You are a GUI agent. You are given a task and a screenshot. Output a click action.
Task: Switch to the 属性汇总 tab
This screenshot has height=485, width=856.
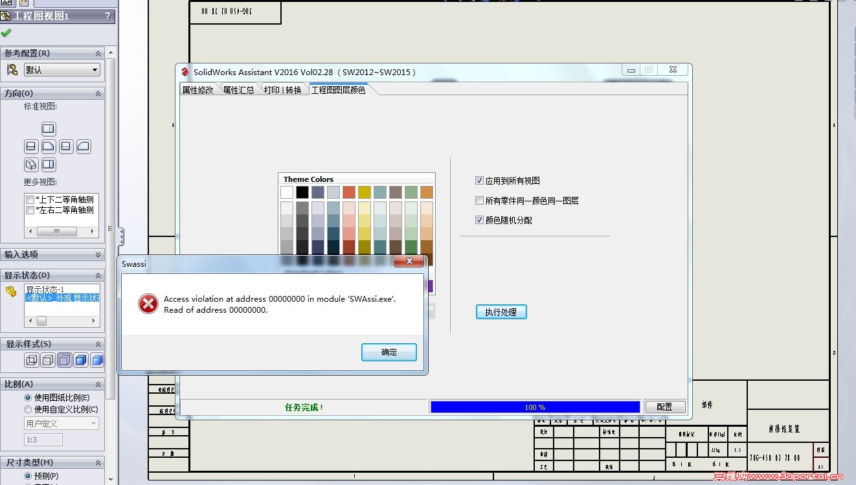239,90
